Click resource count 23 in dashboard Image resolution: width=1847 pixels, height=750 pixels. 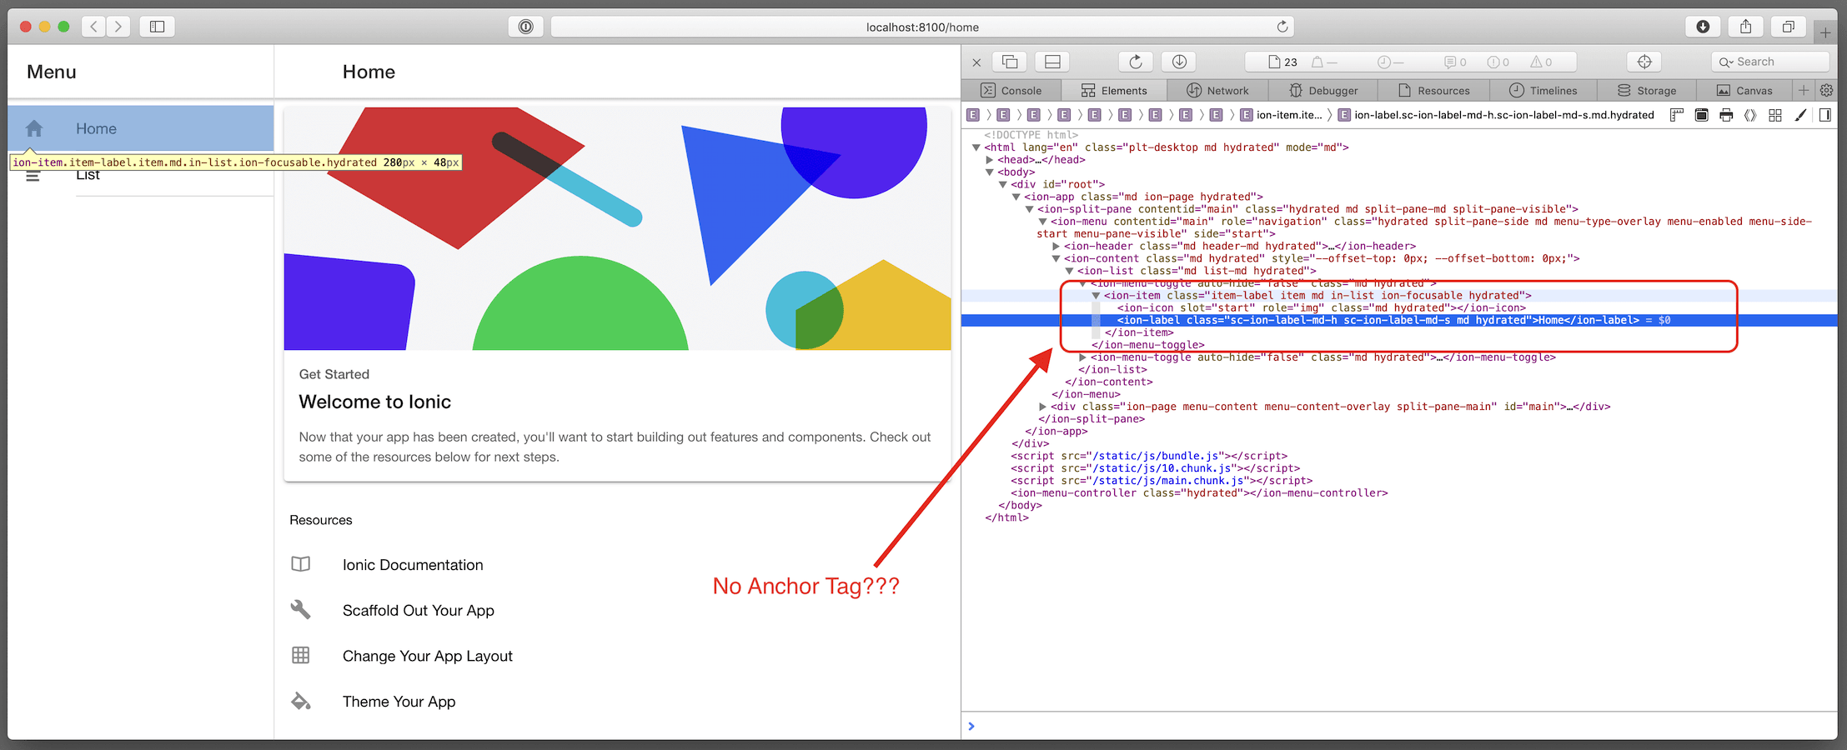click(1282, 62)
